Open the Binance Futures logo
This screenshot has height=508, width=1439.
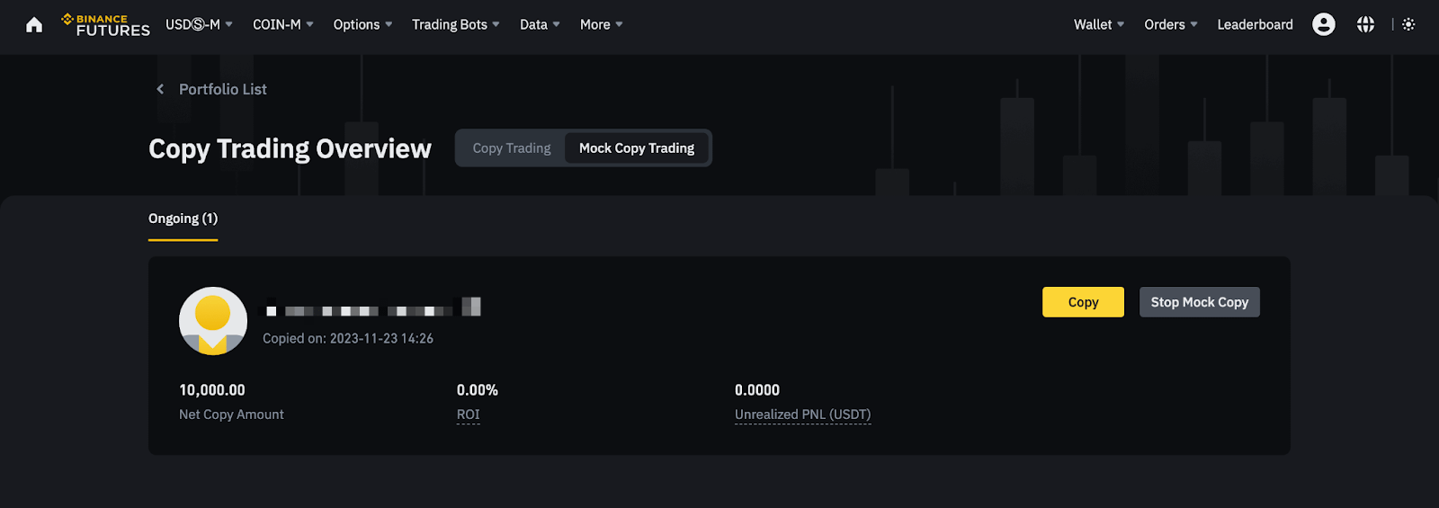(x=105, y=25)
